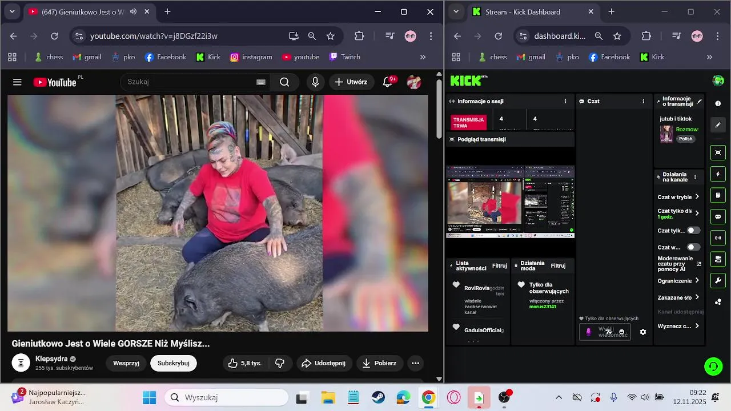This screenshot has width=731, height=411.
Task: Click the wrench icon in Kick sidebar
Action: click(x=718, y=280)
